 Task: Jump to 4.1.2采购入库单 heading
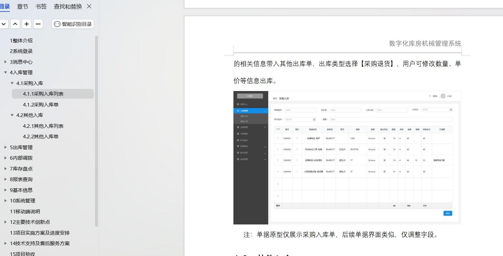tap(41, 105)
